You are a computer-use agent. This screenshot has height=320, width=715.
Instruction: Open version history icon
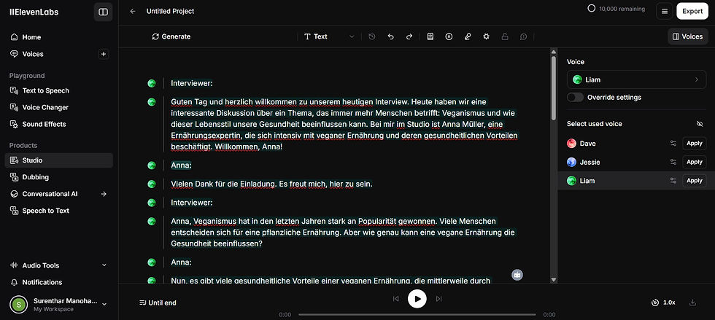click(372, 36)
